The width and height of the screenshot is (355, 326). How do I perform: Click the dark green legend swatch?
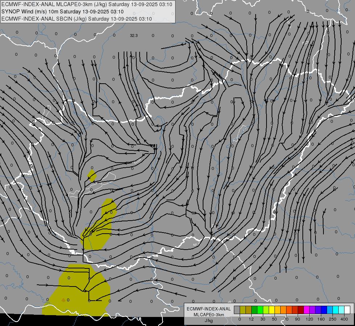[x=255, y=310]
